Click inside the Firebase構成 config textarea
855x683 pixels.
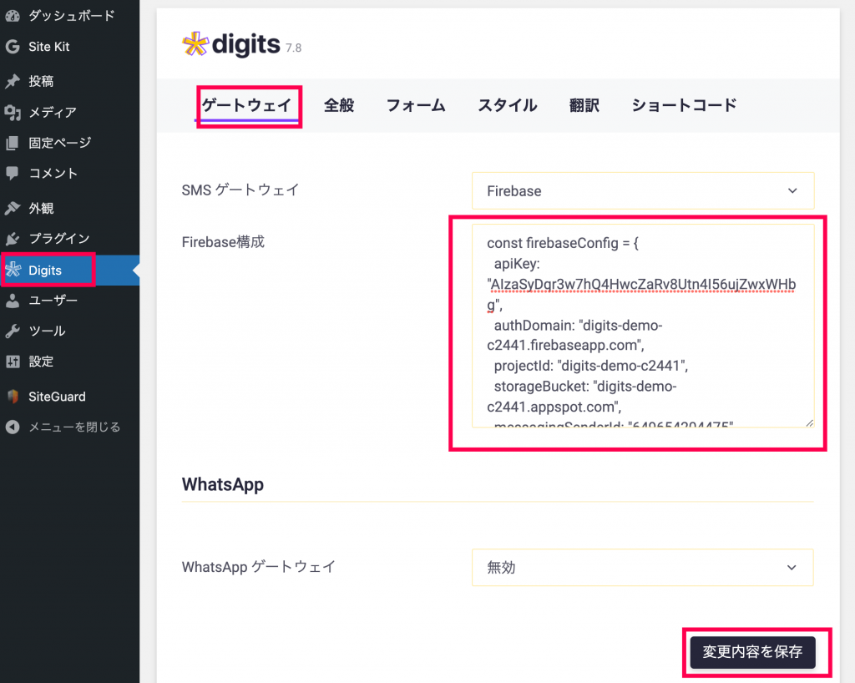pyautogui.click(x=643, y=326)
